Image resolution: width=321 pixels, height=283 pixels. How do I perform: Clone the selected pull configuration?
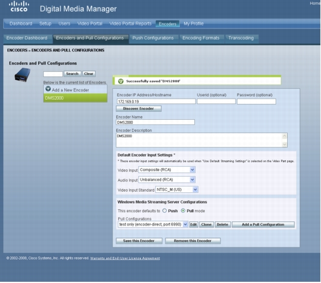[207, 224]
